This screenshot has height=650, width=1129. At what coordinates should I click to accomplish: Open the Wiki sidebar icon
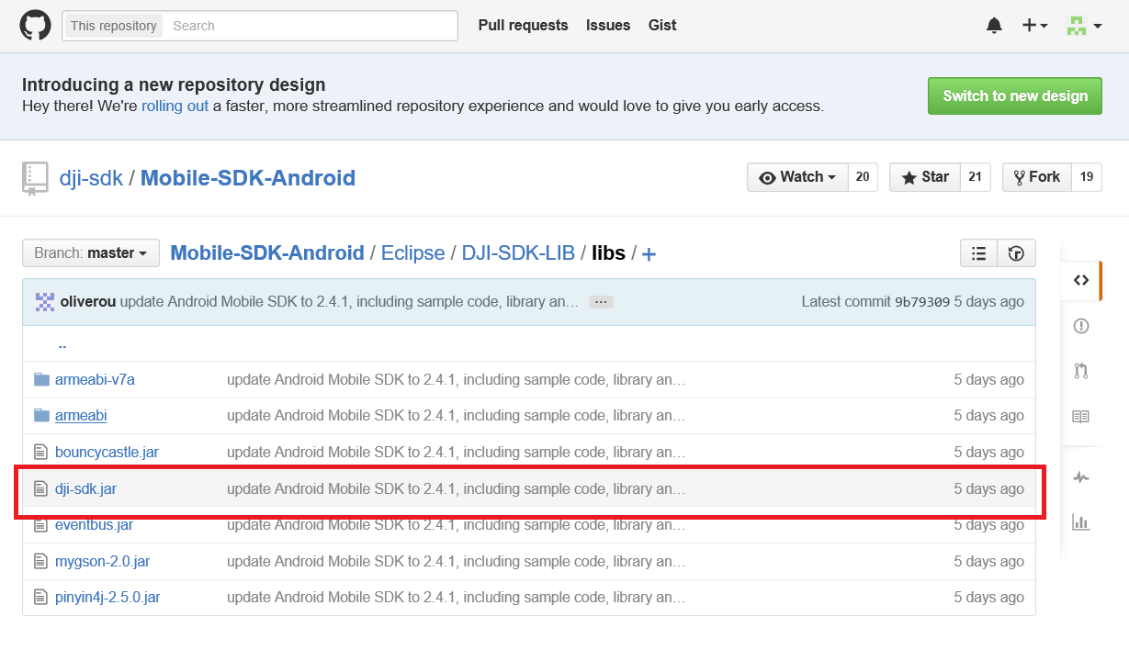coord(1081,417)
